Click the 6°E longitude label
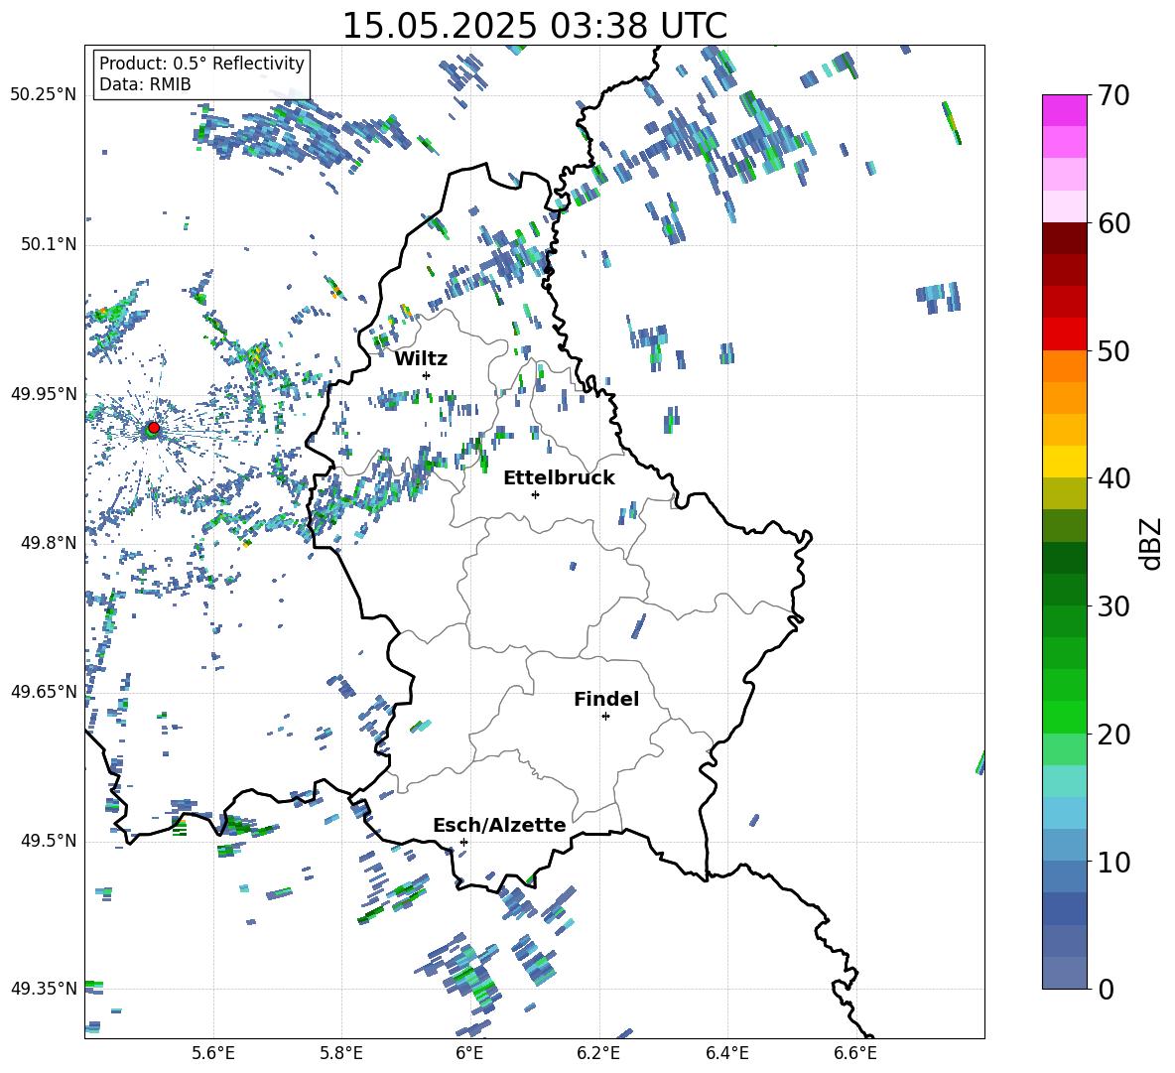This screenshot has height=1073, width=1175. (x=469, y=1053)
